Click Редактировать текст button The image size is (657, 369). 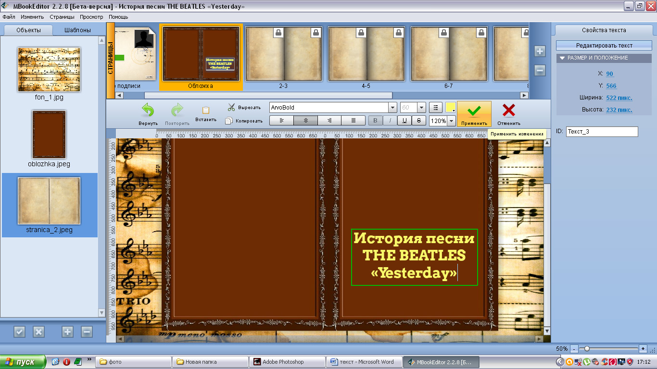(x=605, y=46)
